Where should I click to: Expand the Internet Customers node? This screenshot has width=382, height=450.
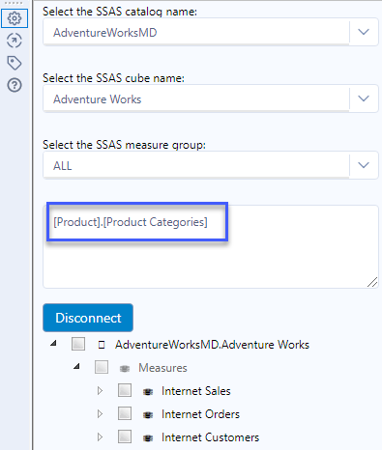point(100,437)
